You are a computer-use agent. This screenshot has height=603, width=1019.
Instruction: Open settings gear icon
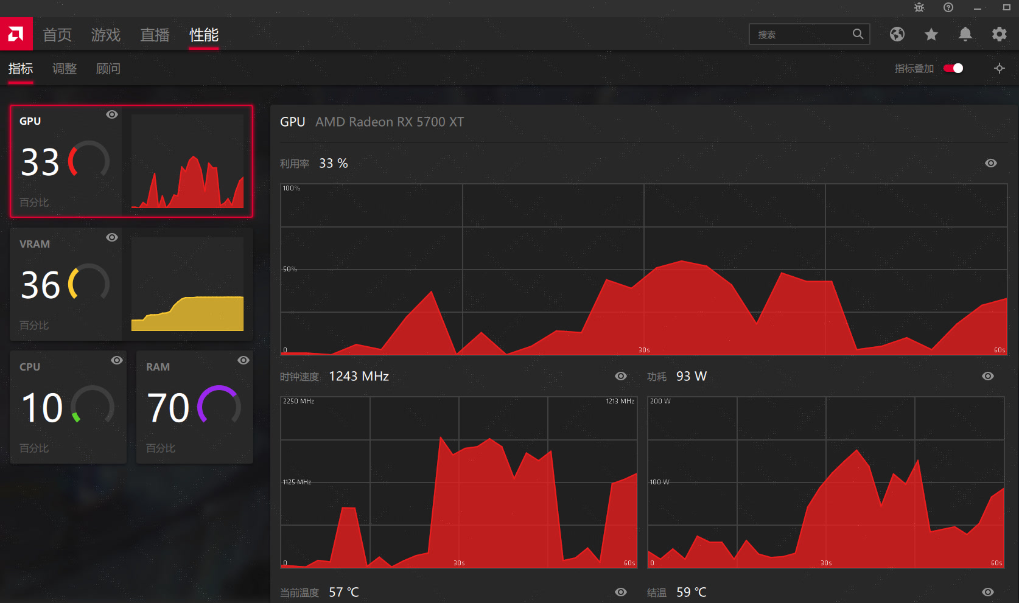1000,34
